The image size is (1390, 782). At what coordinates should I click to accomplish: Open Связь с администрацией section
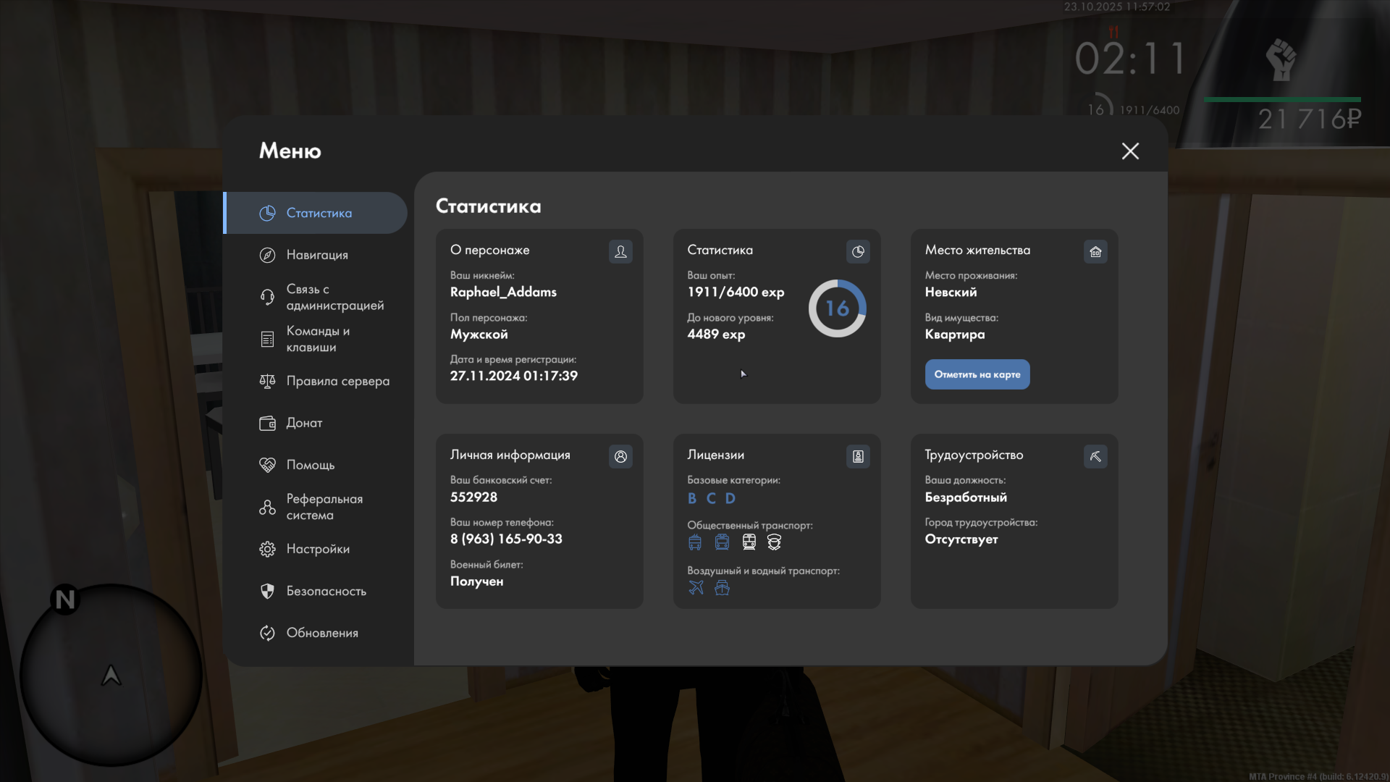tap(334, 297)
